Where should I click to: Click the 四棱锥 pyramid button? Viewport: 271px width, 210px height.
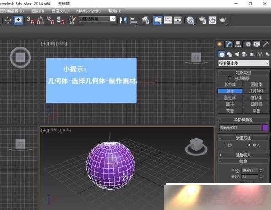pos(256,104)
